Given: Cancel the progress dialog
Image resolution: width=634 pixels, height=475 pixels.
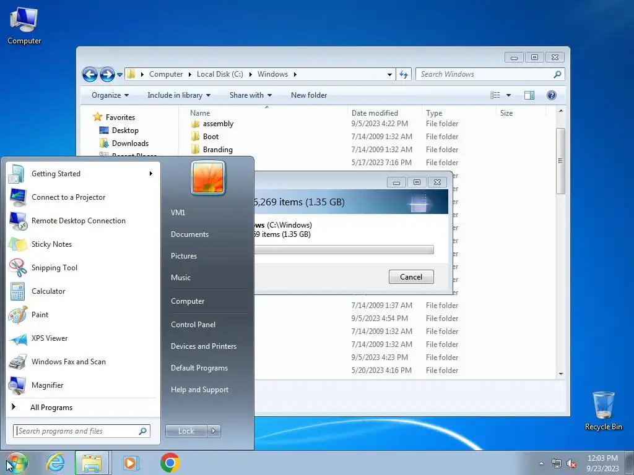Looking at the screenshot, I should click(411, 276).
